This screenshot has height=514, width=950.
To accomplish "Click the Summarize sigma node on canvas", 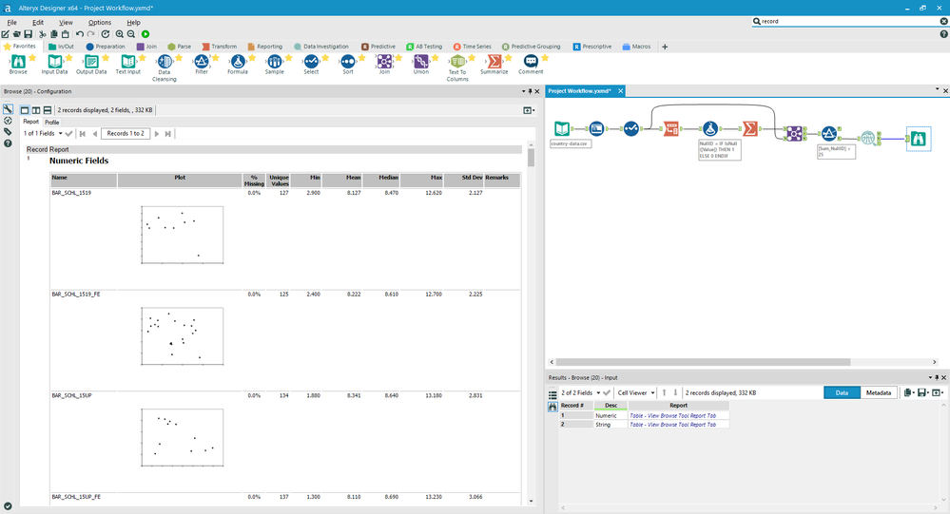I will point(750,128).
